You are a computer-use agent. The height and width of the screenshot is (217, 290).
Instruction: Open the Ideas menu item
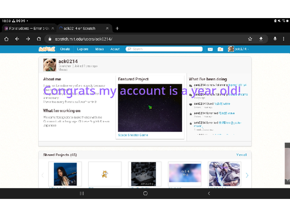(100, 49)
